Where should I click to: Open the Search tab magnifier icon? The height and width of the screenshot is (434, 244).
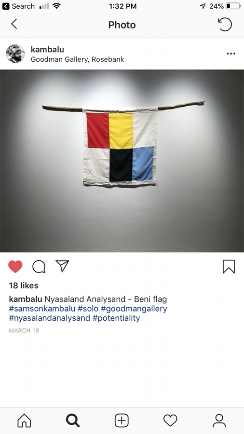(73, 420)
